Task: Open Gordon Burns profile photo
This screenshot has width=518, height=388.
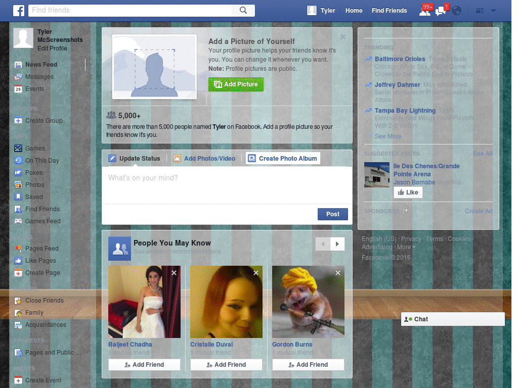Action: pyautogui.click(x=308, y=302)
